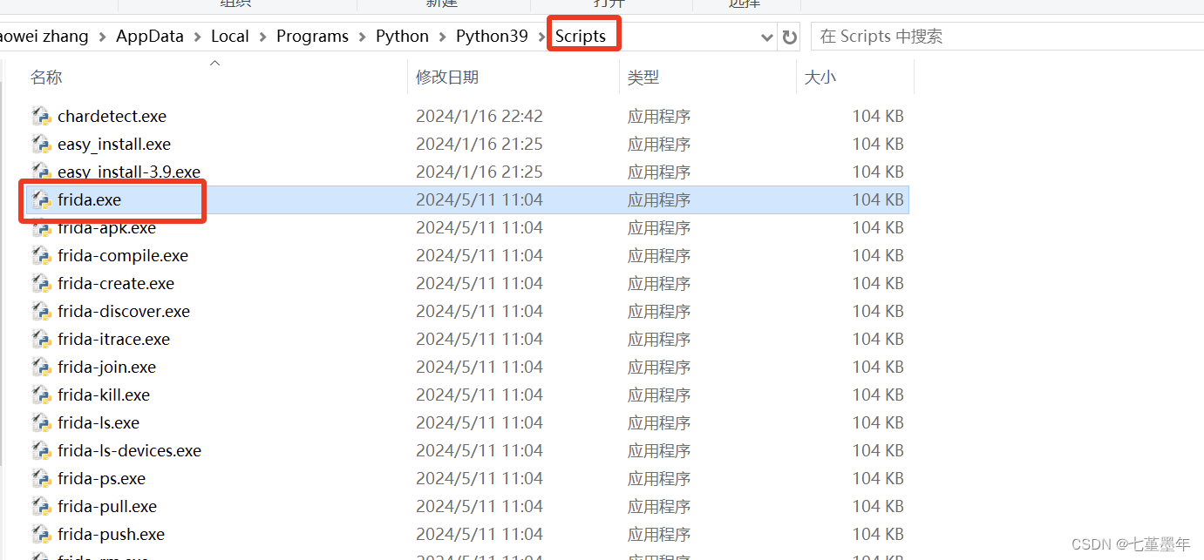Select the frida-pull.exe file name

coord(107,506)
